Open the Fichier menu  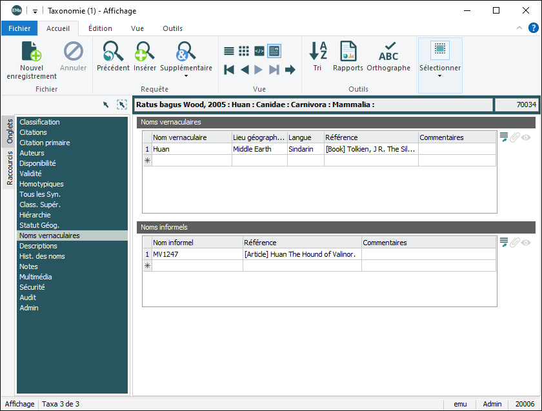(x=19, y=28)
